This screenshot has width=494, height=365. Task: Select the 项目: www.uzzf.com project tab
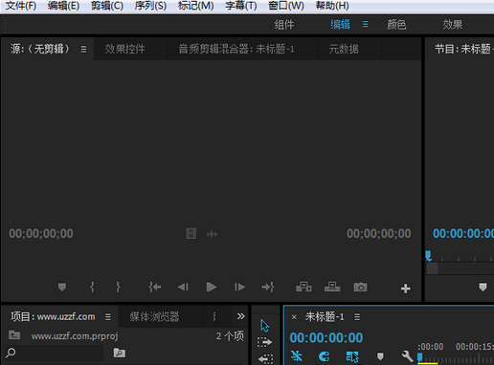53,316
